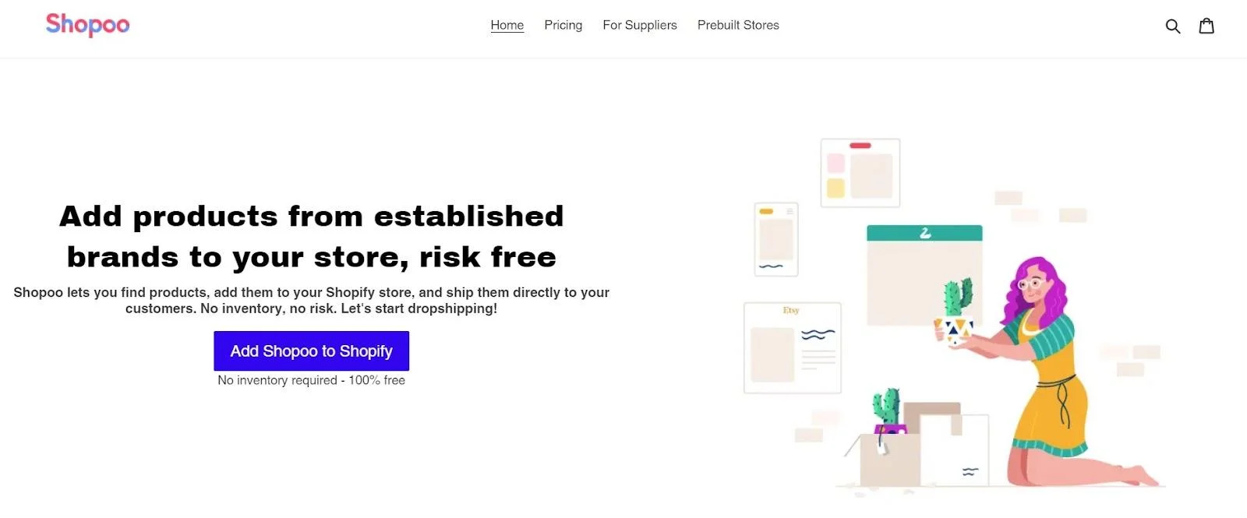Screen dimensions: 1247x518
Task: Open the search magnifier icon
Action: point(1172,26)
